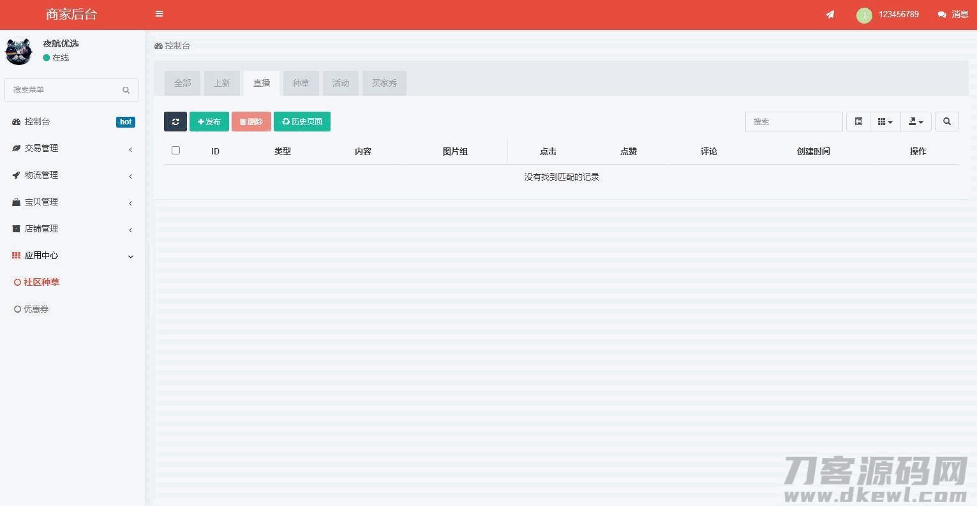
Task: Tick the select-all checkbox in table header
Action: 175,151
